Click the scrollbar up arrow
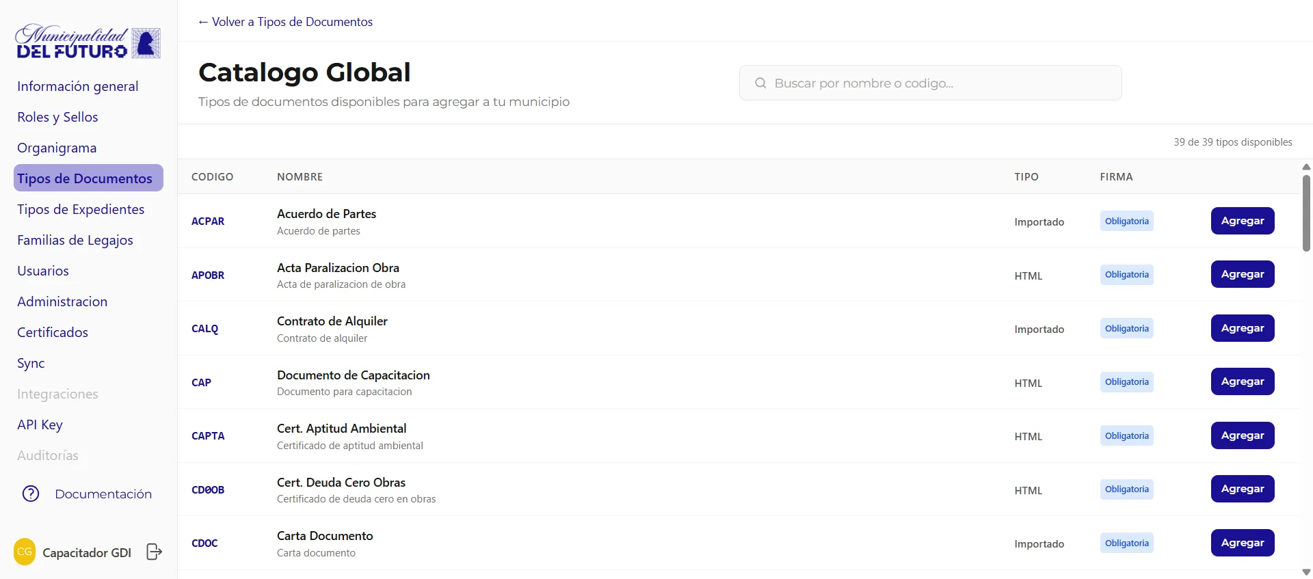The height and width of the screenshot is (579, 1313). [1306, 167]
